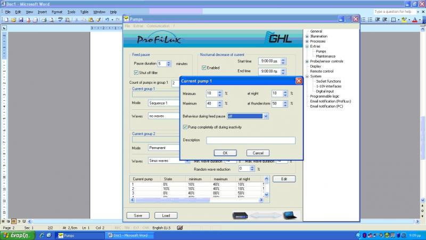Collapse the Extras tree node
The width and height of the screenshot is (426, 240).
[307, 46]
